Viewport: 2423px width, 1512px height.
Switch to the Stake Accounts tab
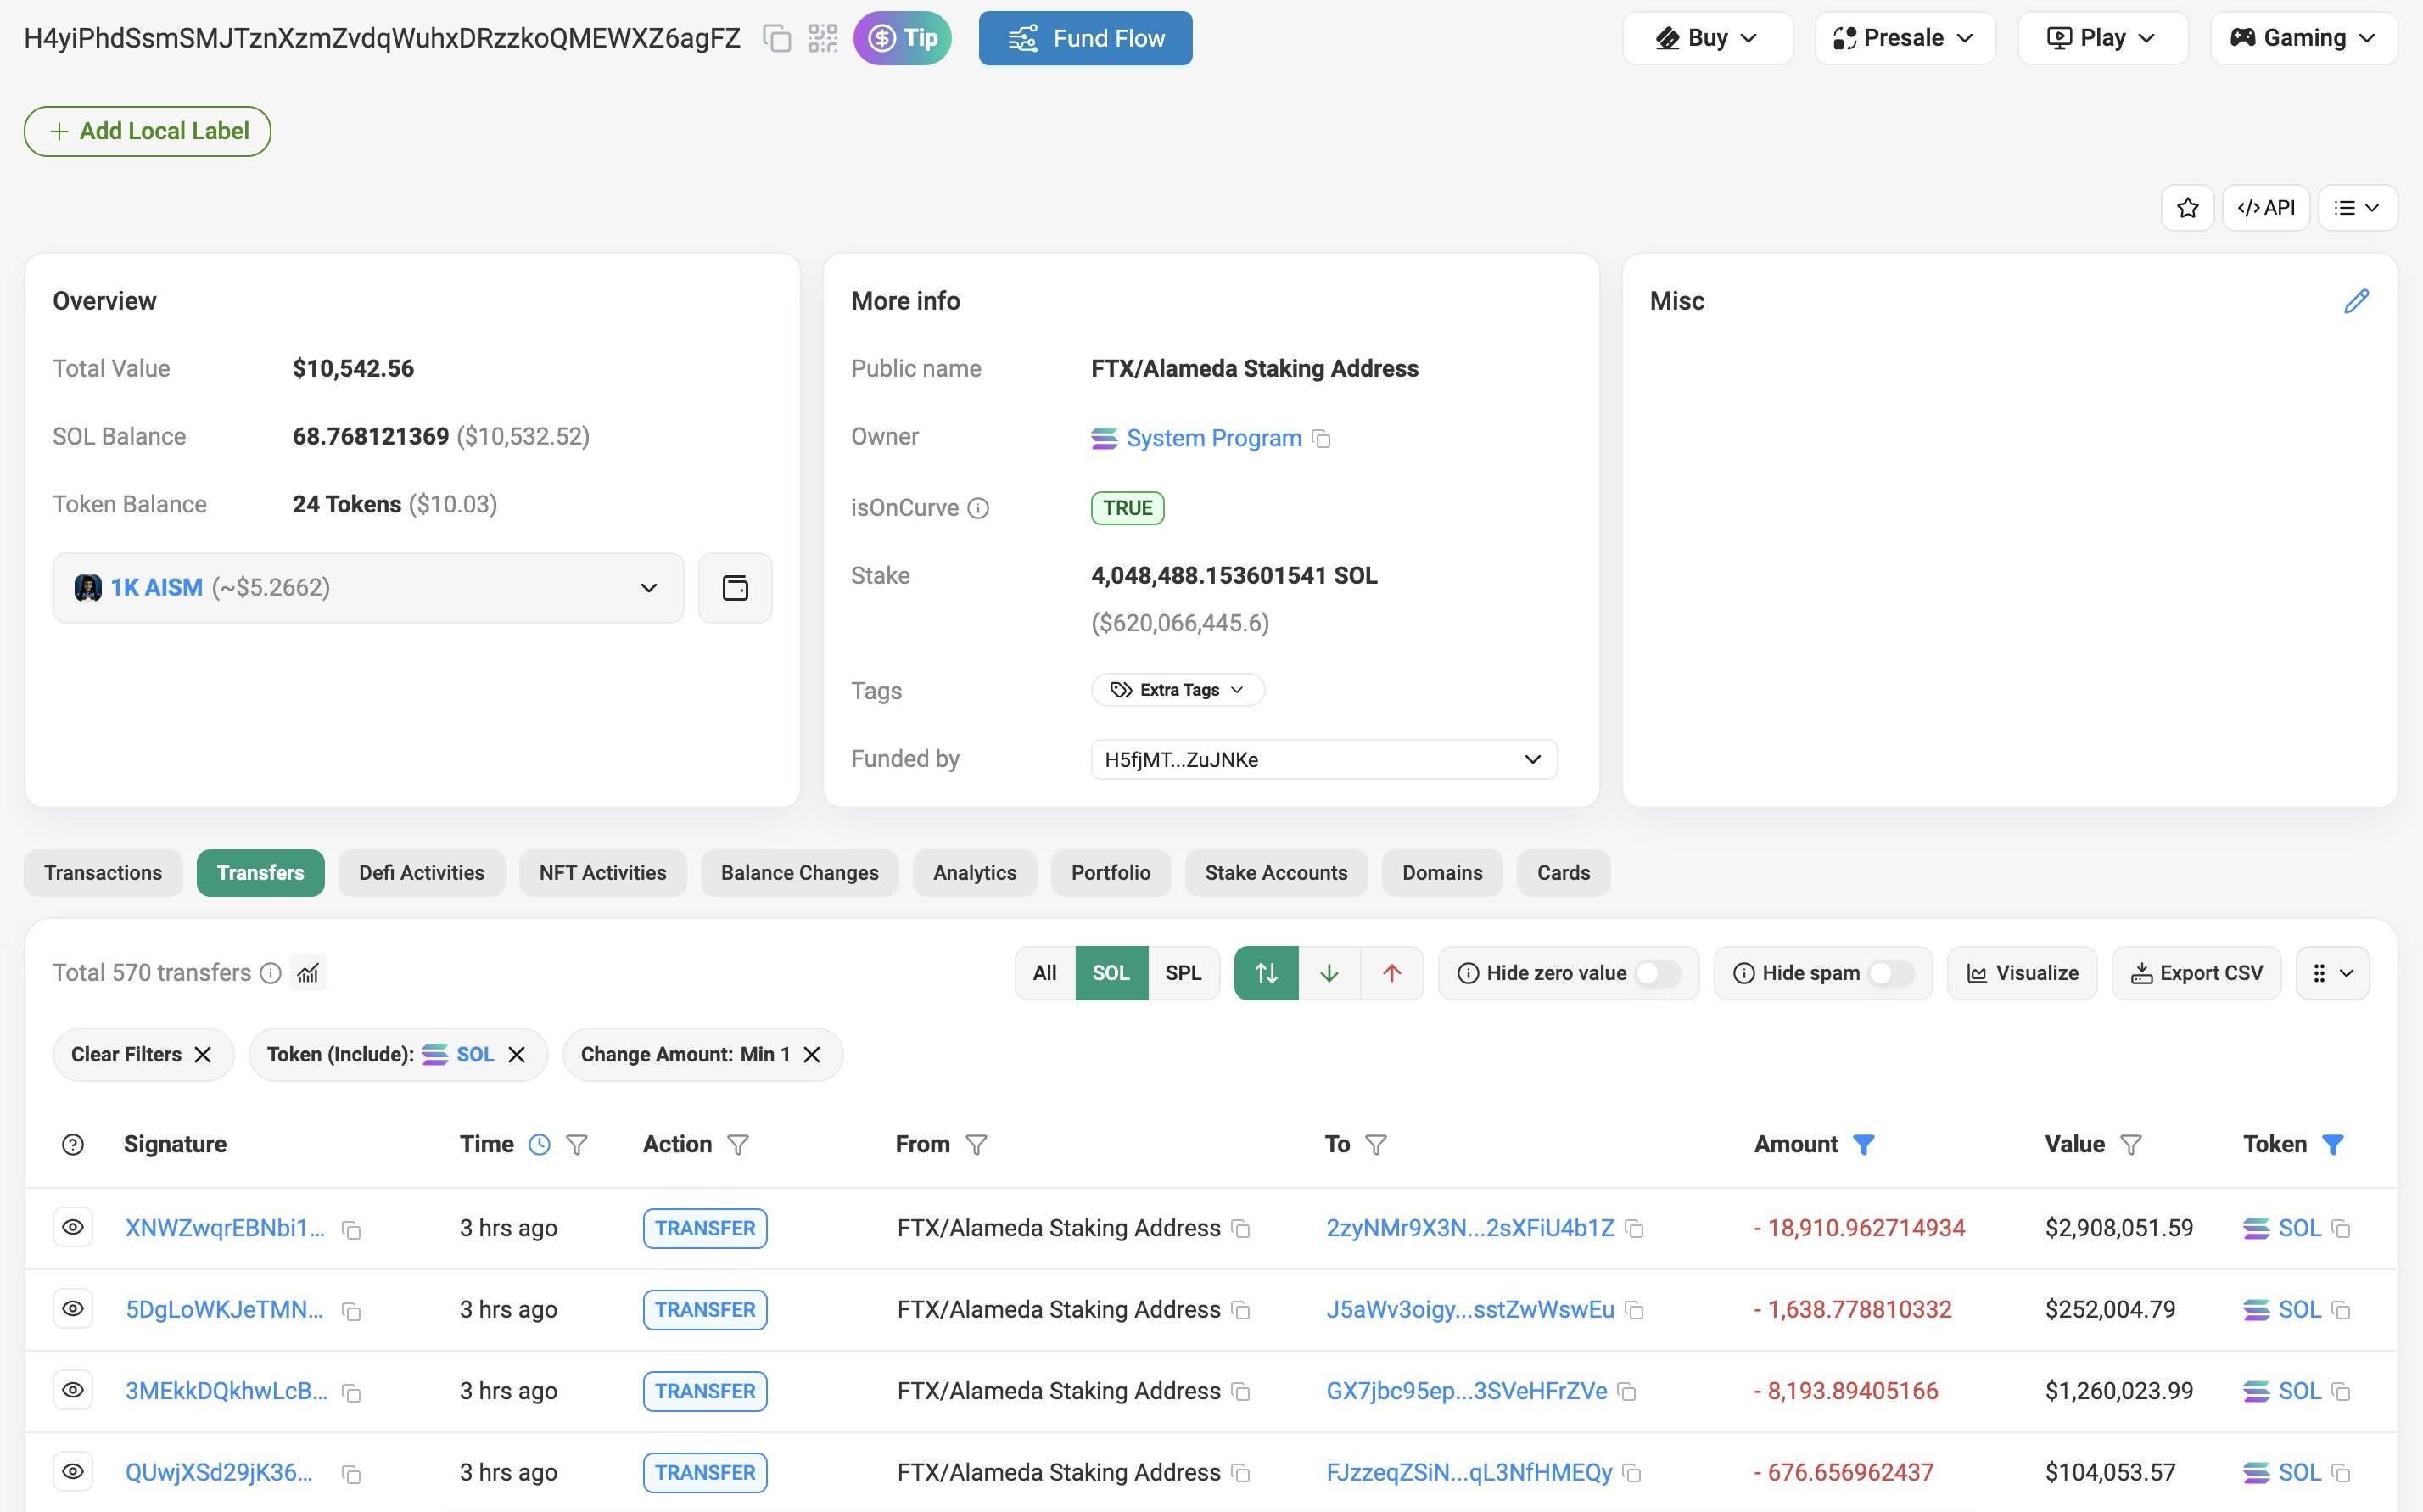(1275, 873)
